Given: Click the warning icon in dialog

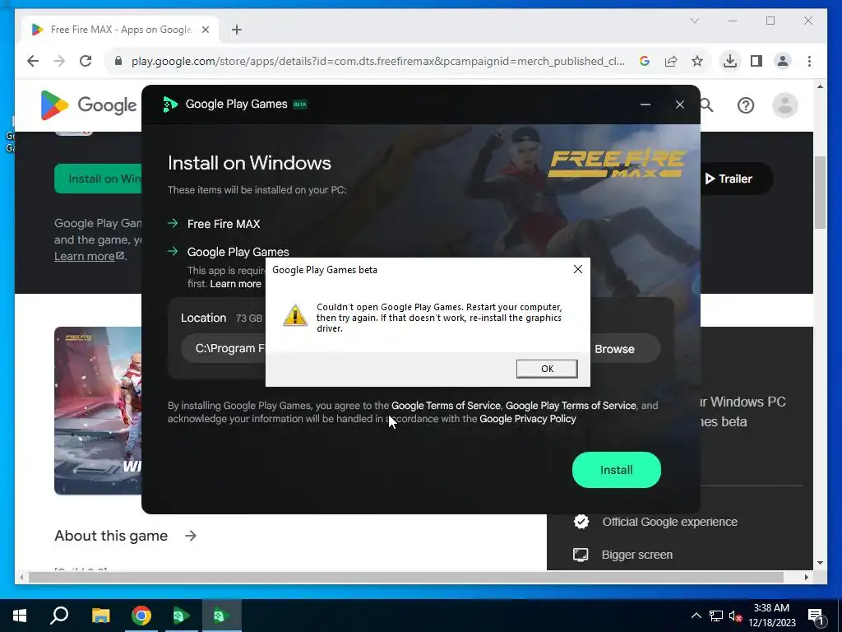Looking at the screenshot, I should (295, 315).
